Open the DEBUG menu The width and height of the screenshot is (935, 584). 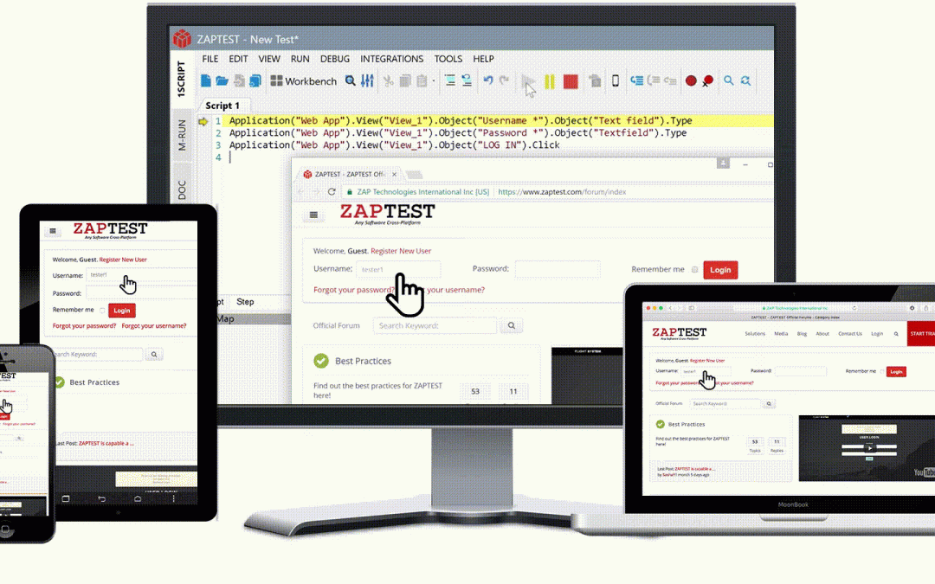(x=335, y=59)
